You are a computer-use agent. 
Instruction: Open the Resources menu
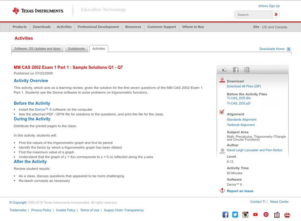pos(133,27)
